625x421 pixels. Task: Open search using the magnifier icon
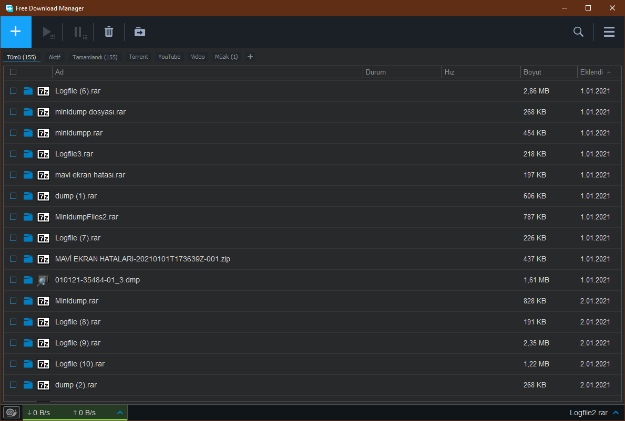[x=578, y=31]
